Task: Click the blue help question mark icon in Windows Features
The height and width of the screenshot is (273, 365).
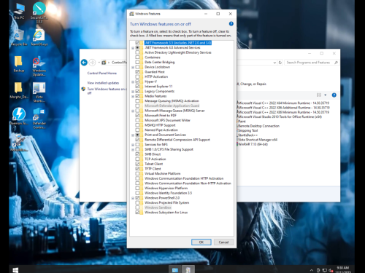Action: [231, 24]
